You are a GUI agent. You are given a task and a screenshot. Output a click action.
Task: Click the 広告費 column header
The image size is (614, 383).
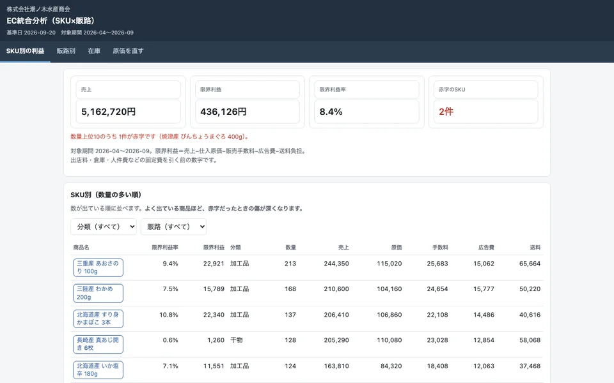pyautogui.click(x=486, y=248)
